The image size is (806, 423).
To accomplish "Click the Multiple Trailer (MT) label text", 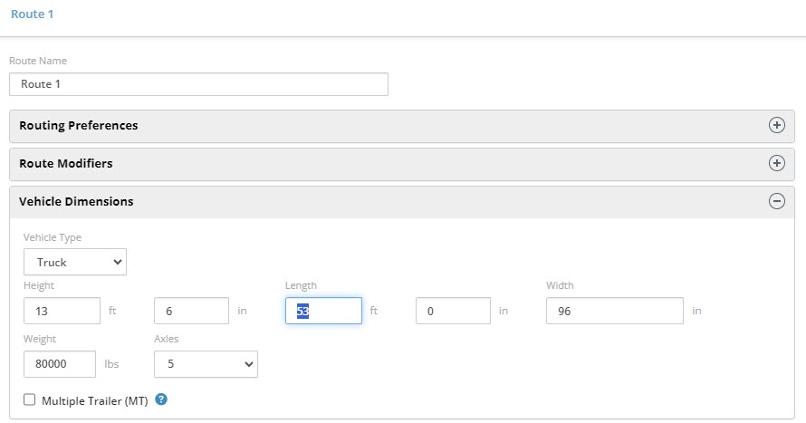I will tap(94, 400).
